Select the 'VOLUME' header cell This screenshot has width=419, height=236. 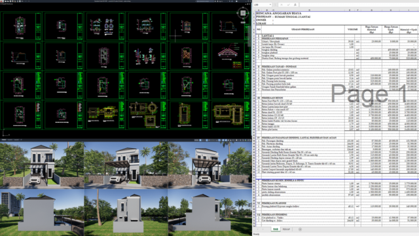tap(352, 29)
